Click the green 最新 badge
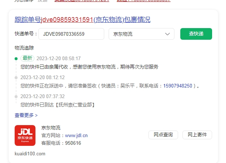 [27, 58]
